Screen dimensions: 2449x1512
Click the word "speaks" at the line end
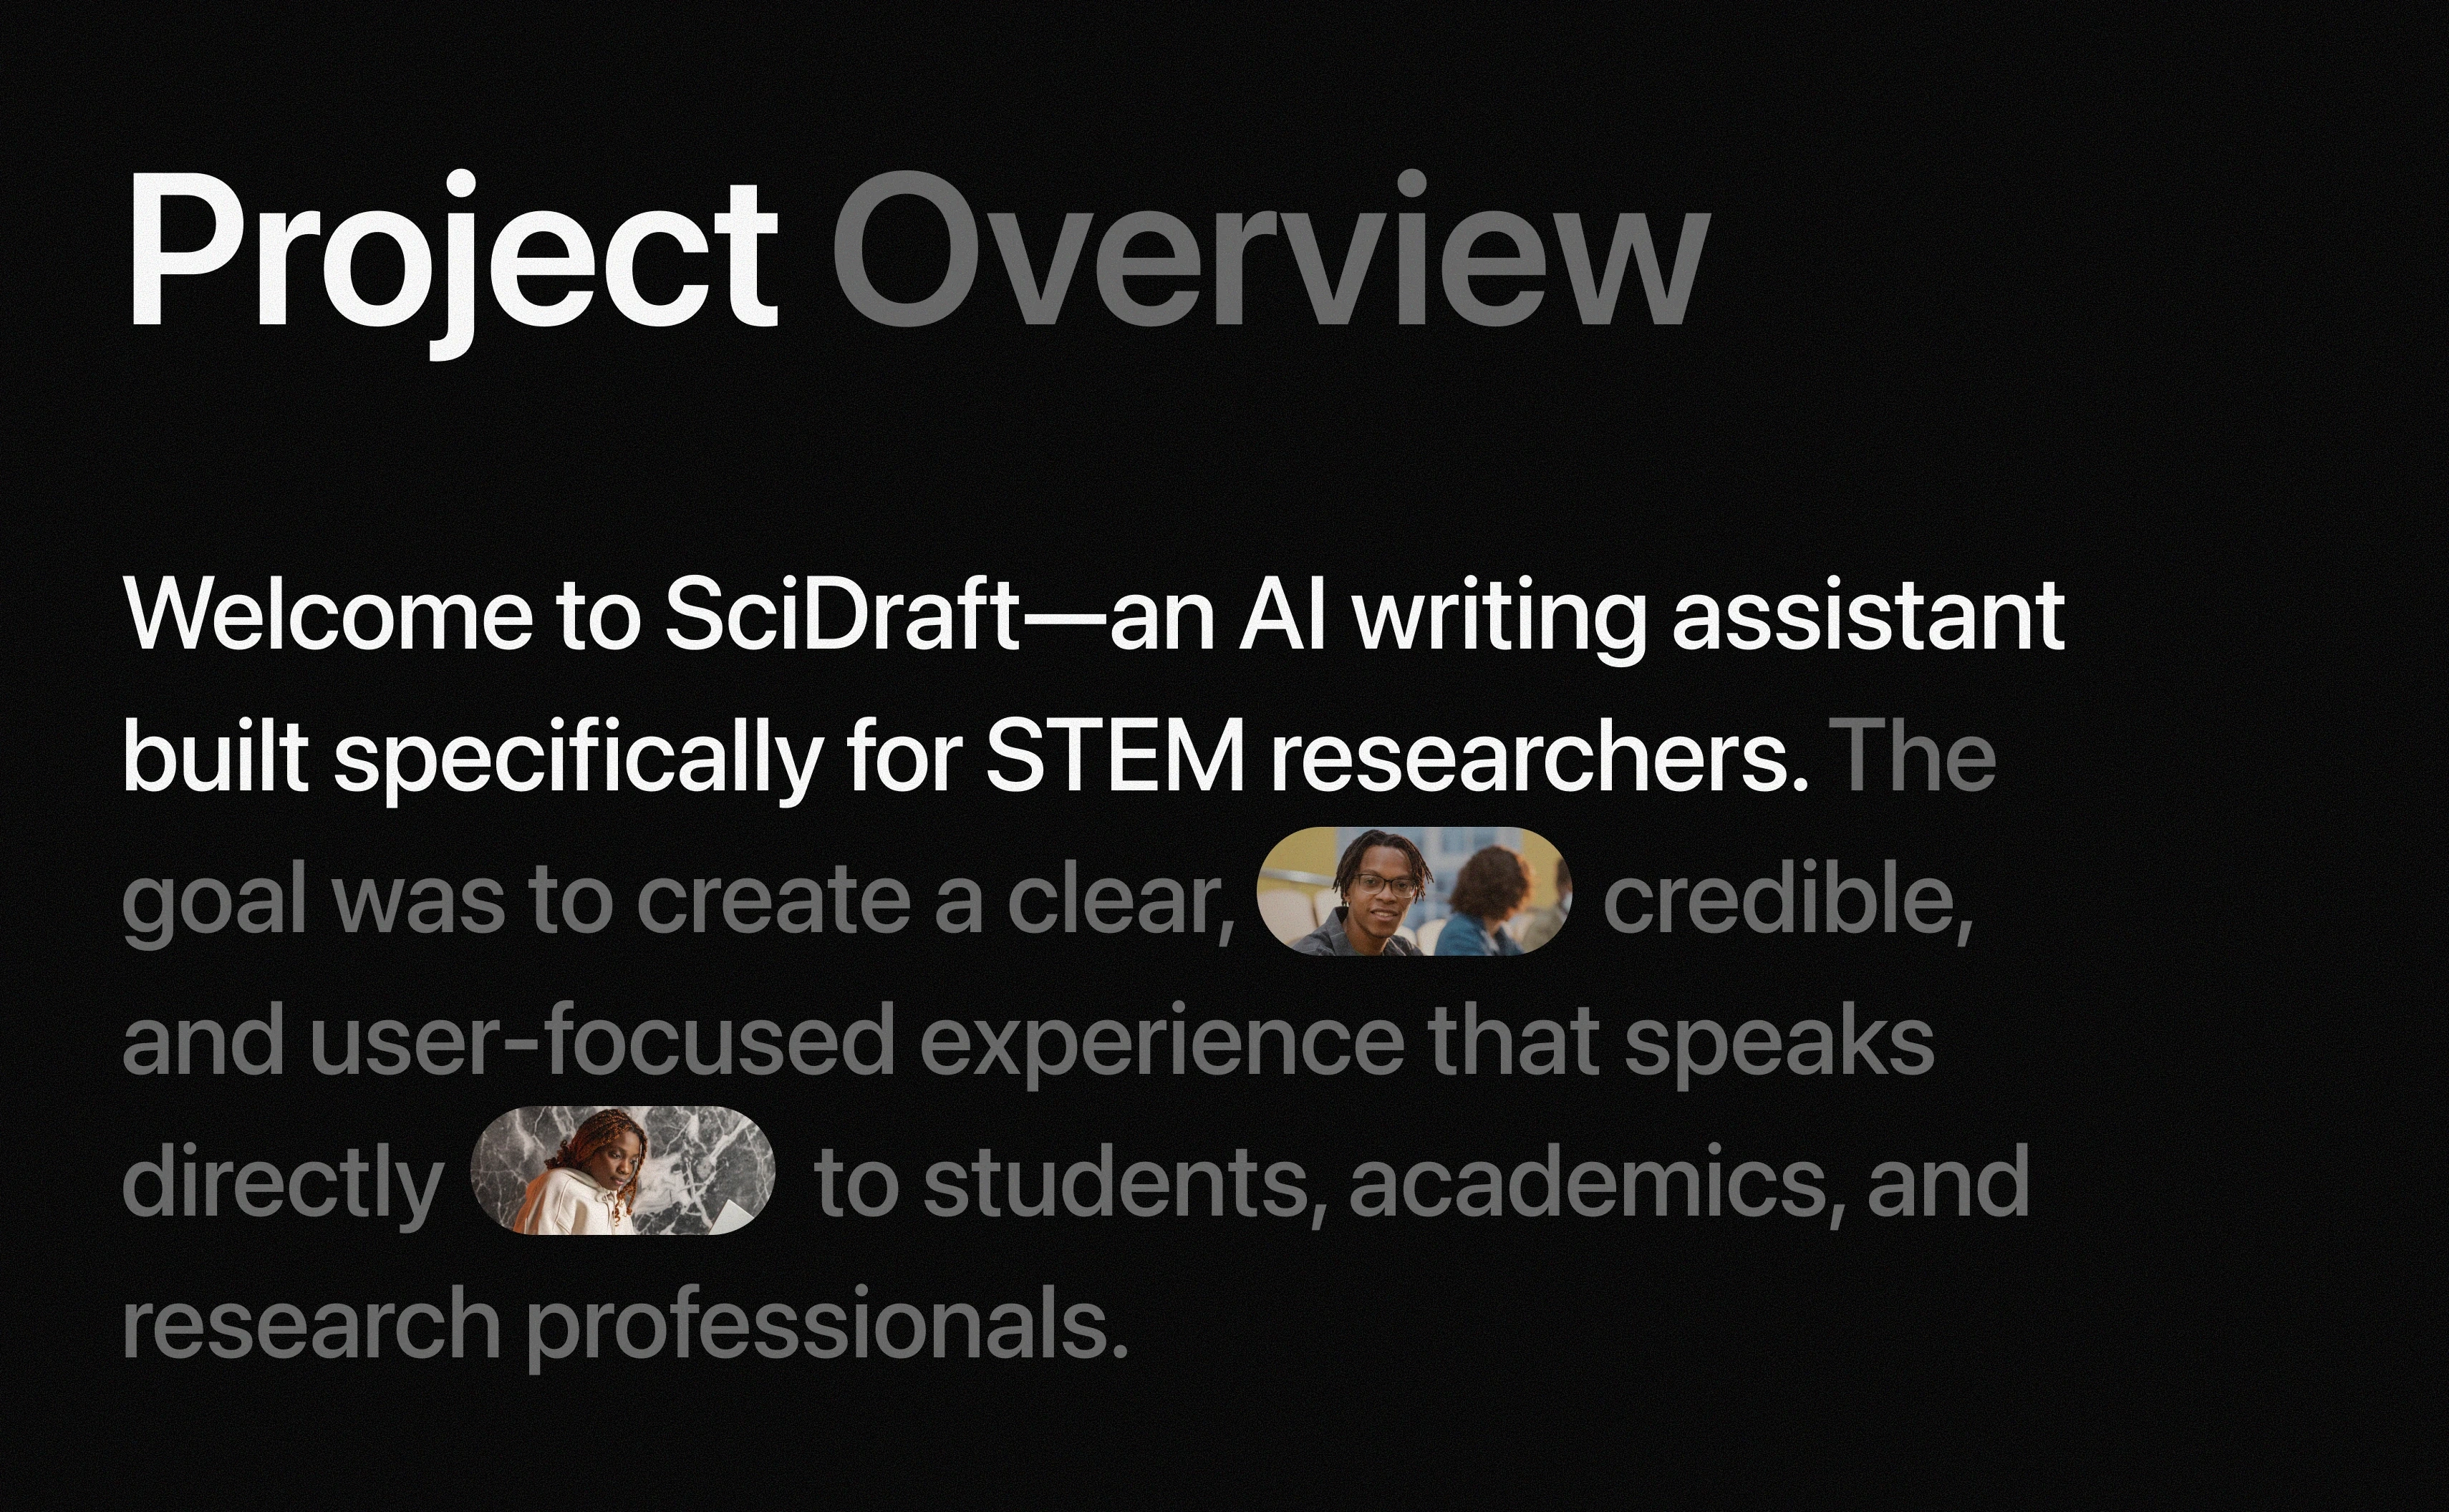point(1779,1042)
